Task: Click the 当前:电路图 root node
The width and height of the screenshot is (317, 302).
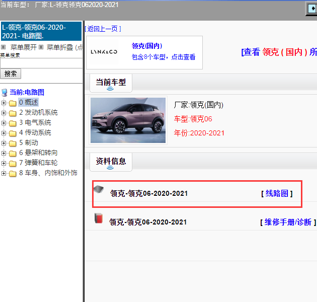Action: coord(27,93)
